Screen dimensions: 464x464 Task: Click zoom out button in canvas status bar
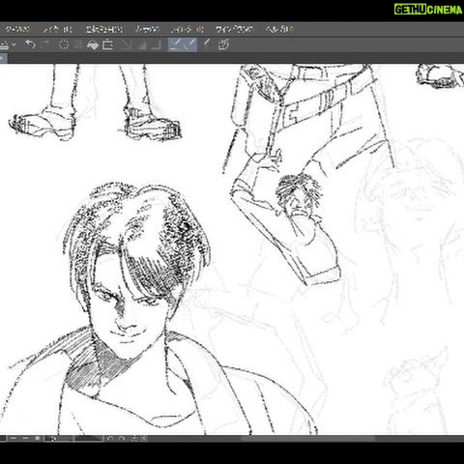[14, 438]
